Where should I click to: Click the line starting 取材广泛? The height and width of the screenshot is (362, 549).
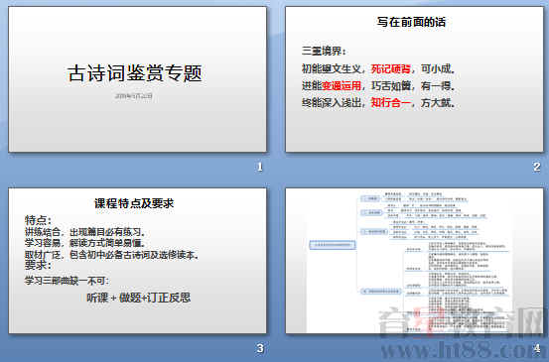point(112,255)
